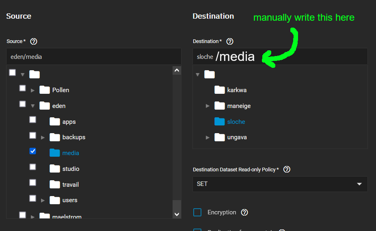
Task: Click the help icon beside Destination label
Action: 230,41
